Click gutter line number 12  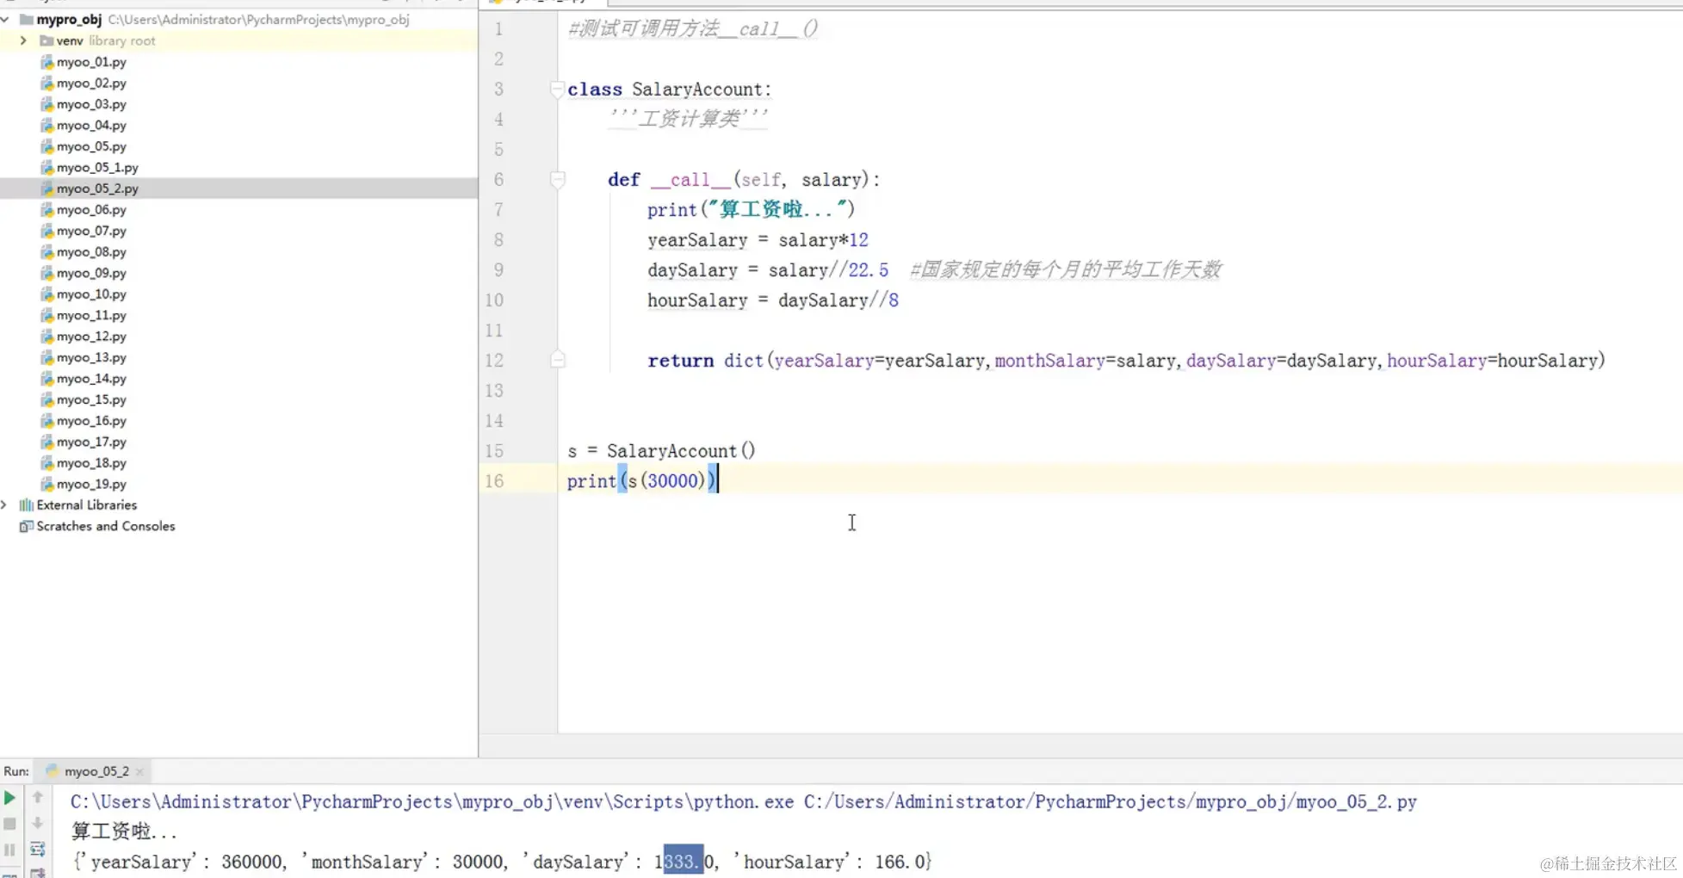[x=494, y=360]
